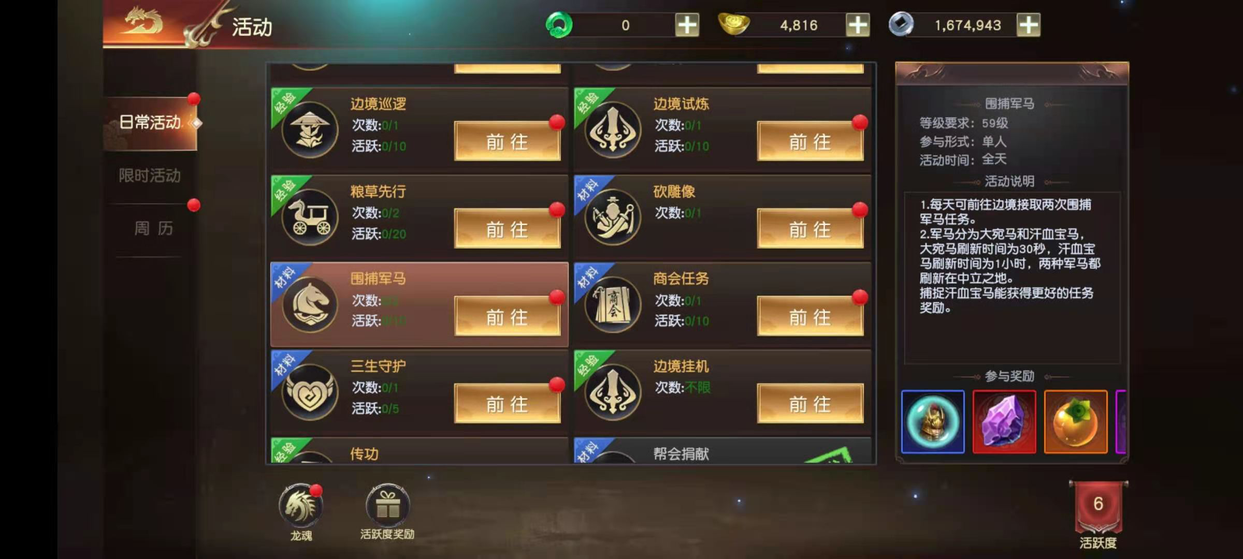This screenshot has height=559, width=1243.
Task: Click 前往 for 商会任务
Action: pos(810,316)
